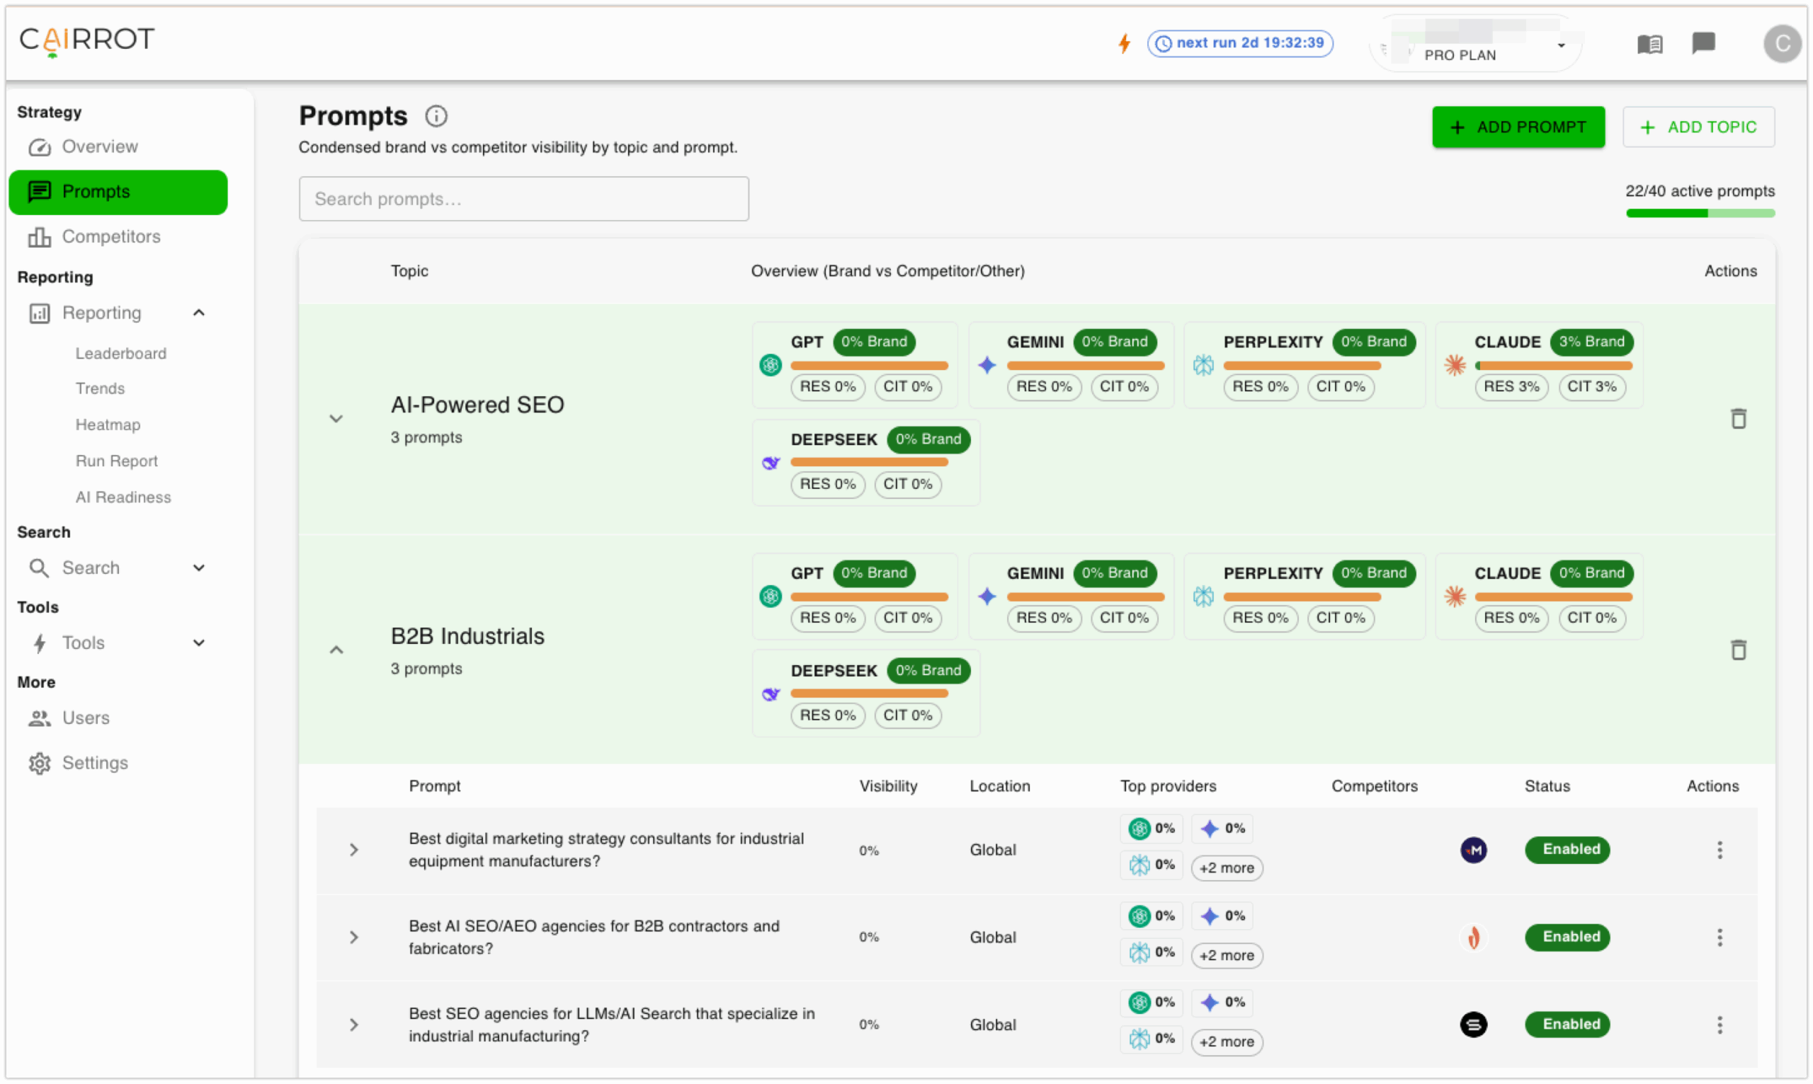Delete the AI-Powered SEO topic
1813x1084 pixels.
click(x=1738, y=419)
